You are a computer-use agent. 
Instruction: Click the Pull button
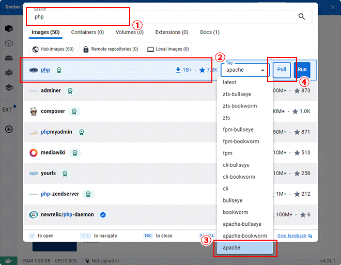(282, 70)
